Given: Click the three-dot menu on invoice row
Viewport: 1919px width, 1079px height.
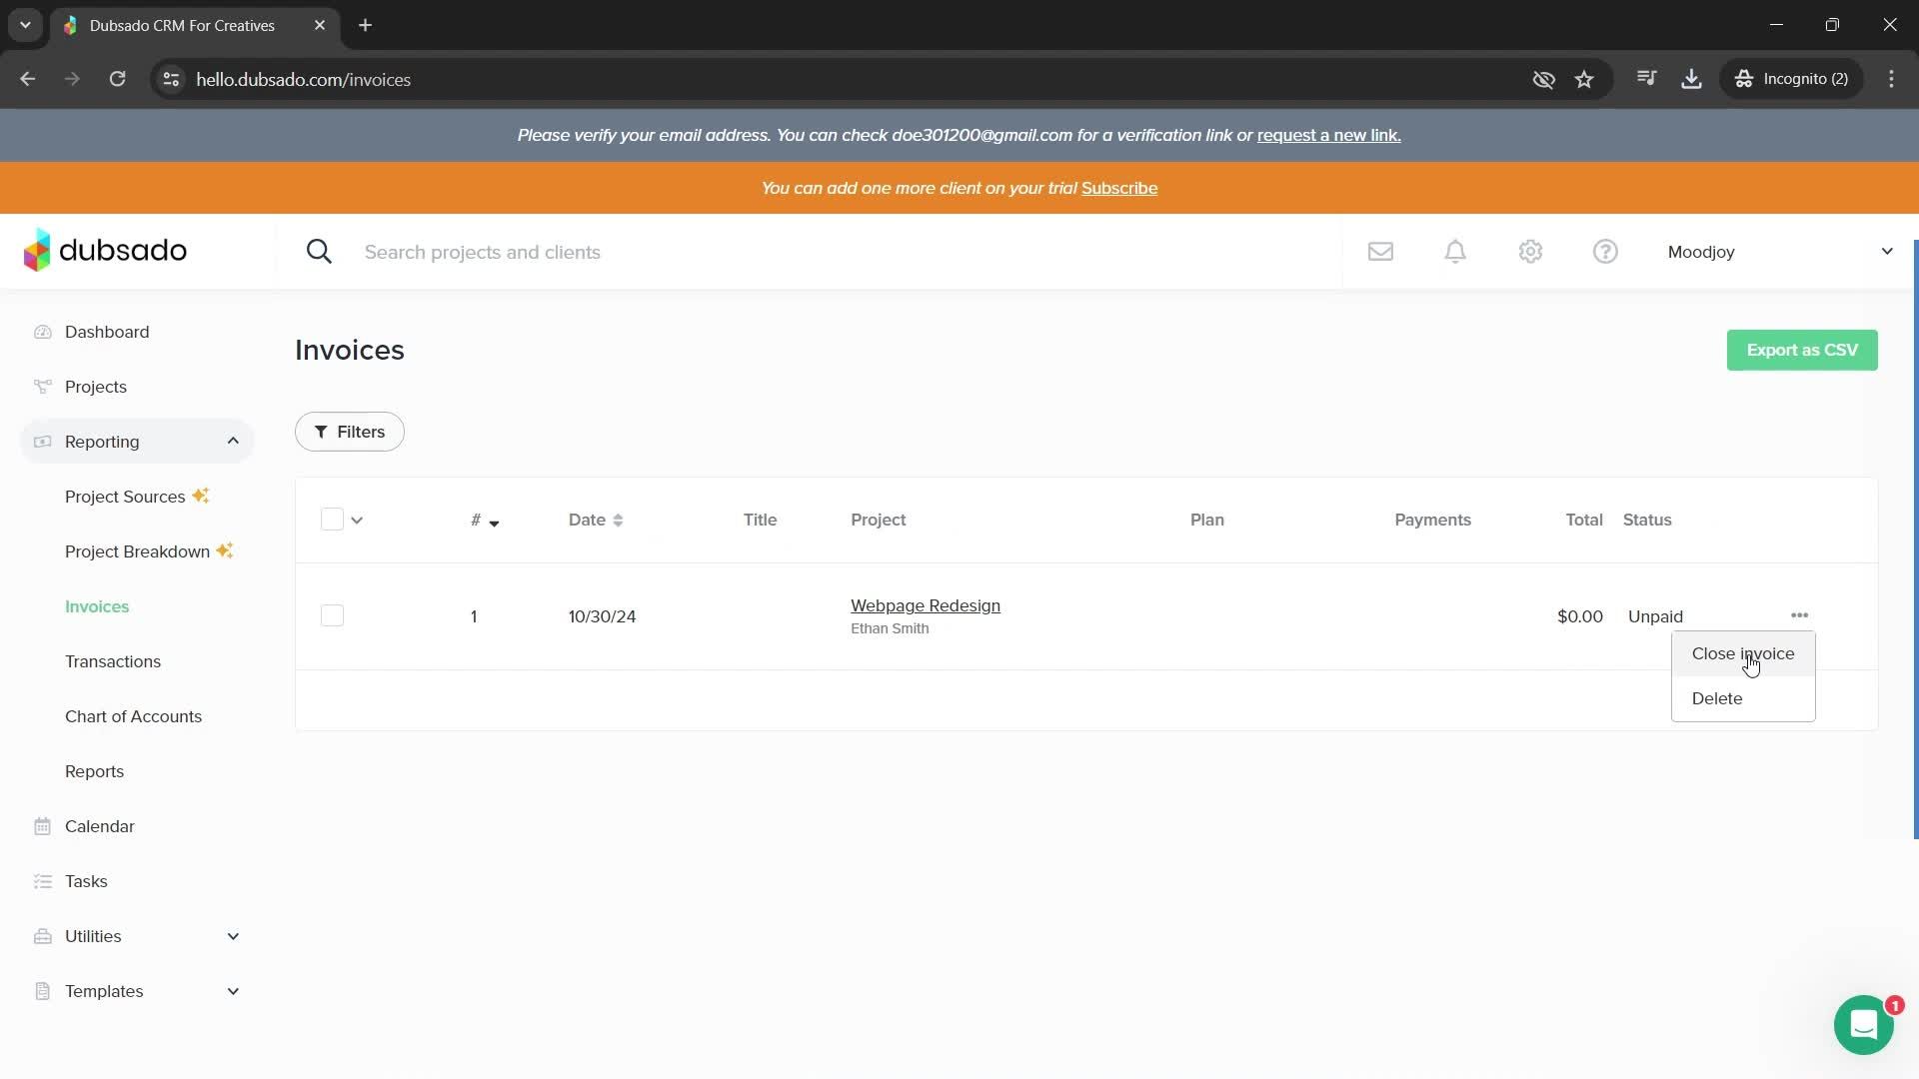Looking at the screenshot, I should 1799,615.
